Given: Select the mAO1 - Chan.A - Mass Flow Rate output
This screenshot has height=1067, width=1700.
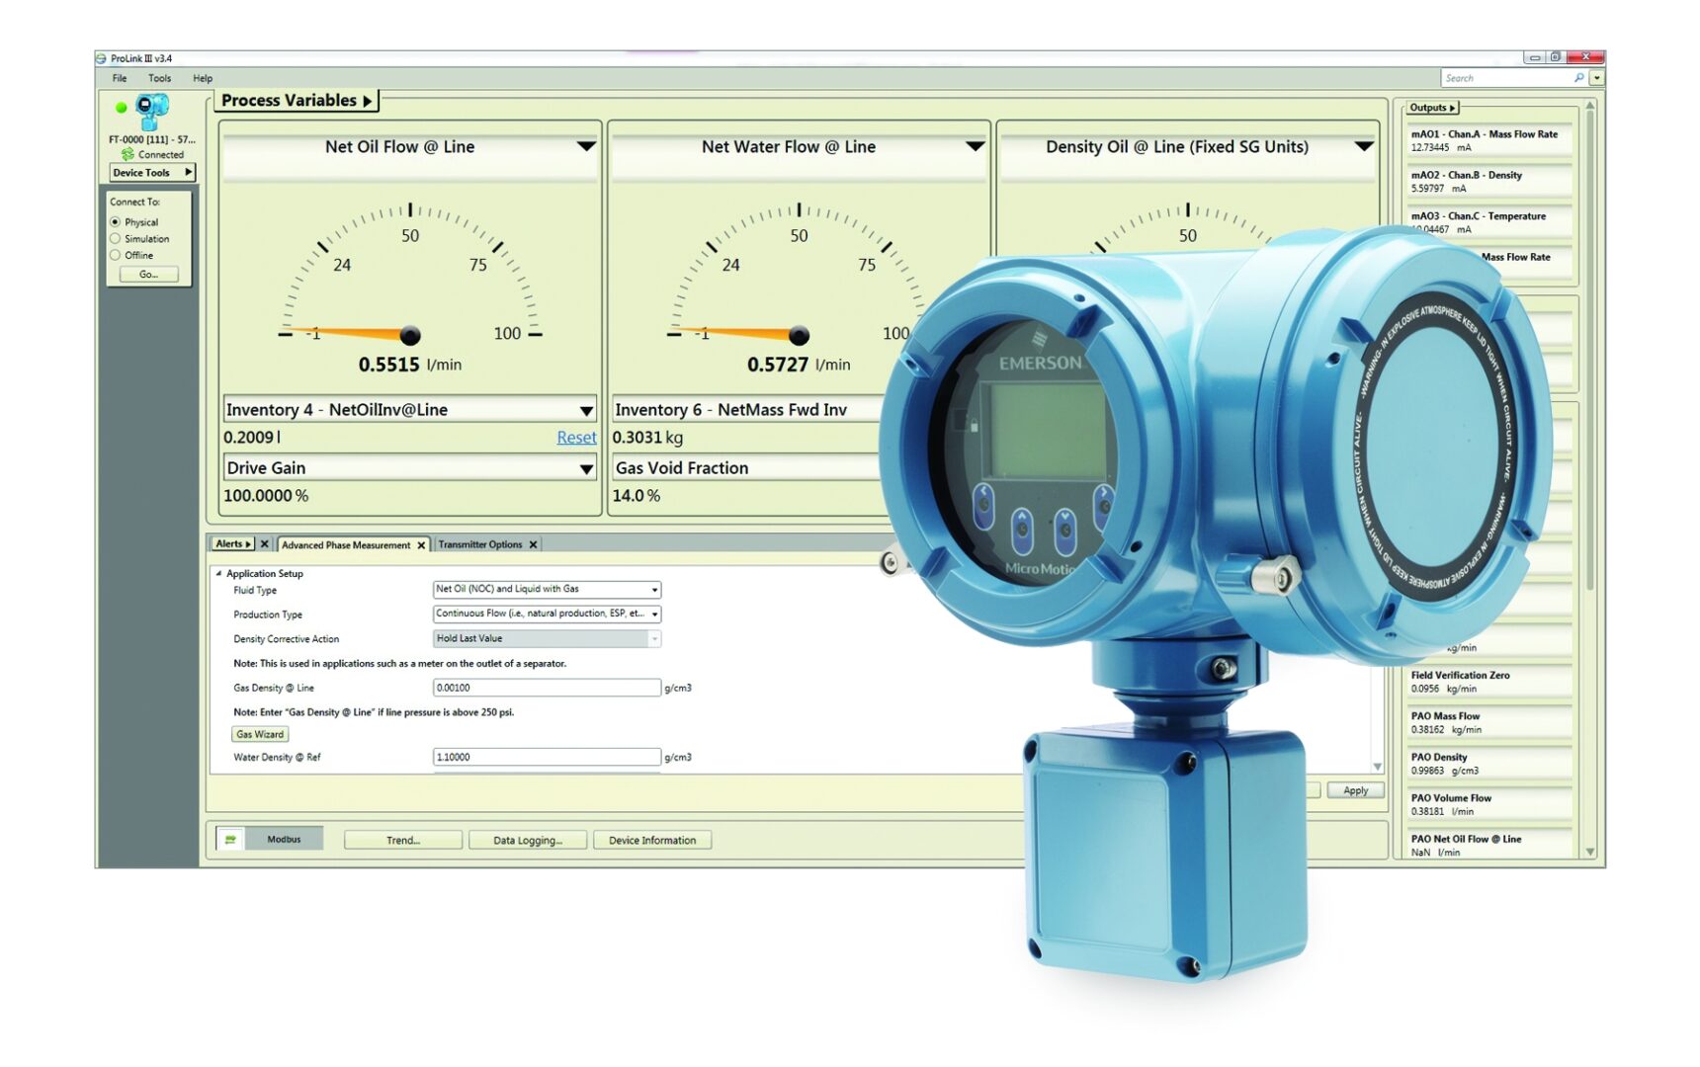Looking at the screenshot, I should 1488,140.
